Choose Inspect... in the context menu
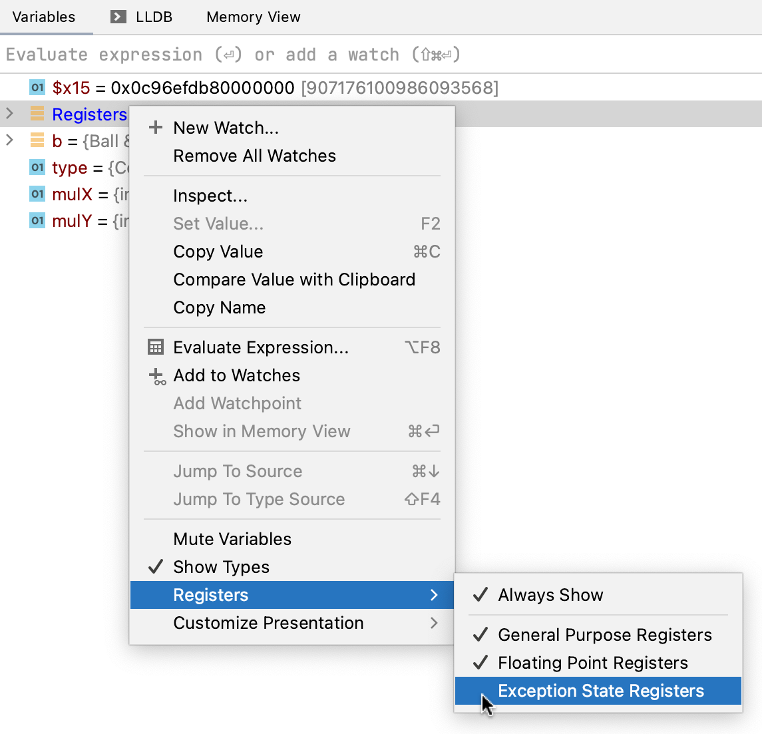 (210, 196)
